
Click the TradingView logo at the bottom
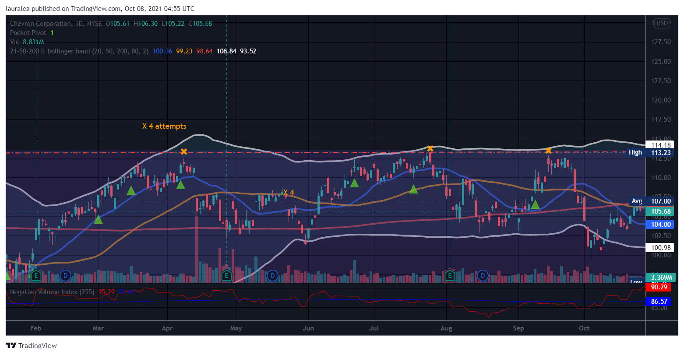32,345
